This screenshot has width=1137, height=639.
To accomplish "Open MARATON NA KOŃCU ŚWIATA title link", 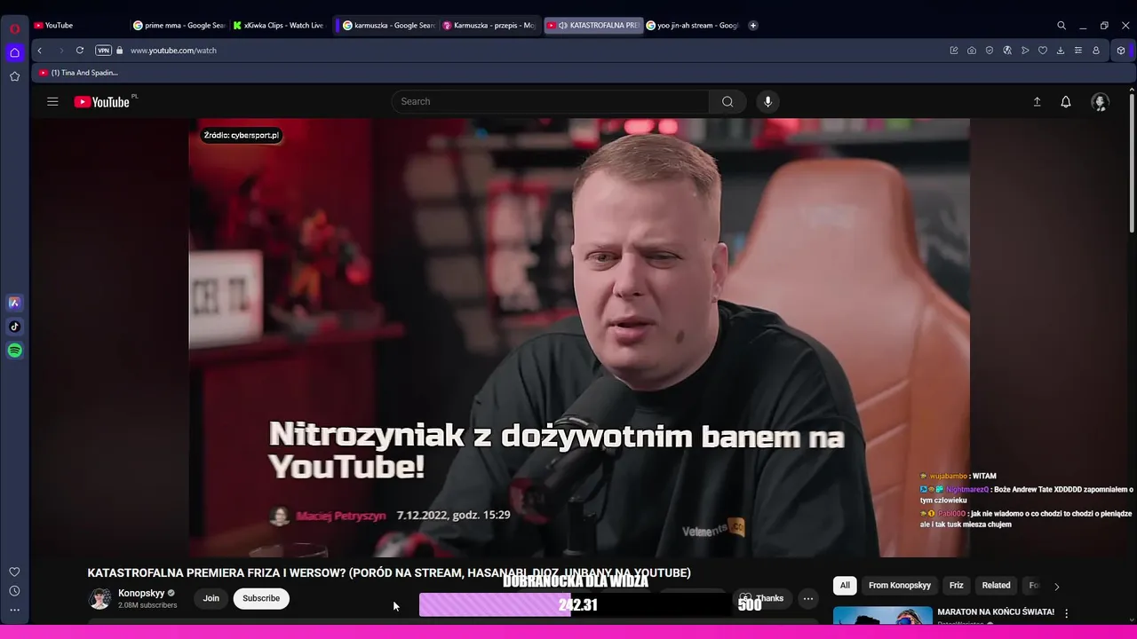I will (x=996, y=612).
